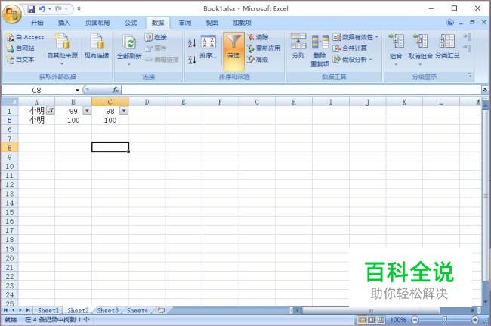
Task: Switch to Page Break Preview in status bar
Action: tap(381, 320)
